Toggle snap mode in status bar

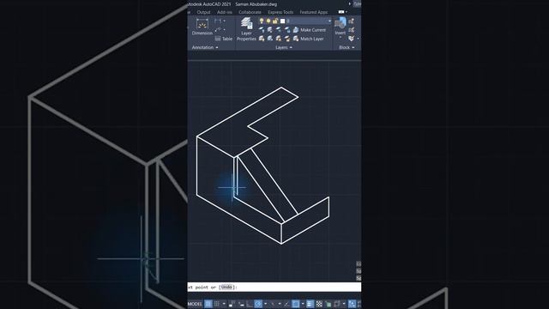click(x=217, y=304)
